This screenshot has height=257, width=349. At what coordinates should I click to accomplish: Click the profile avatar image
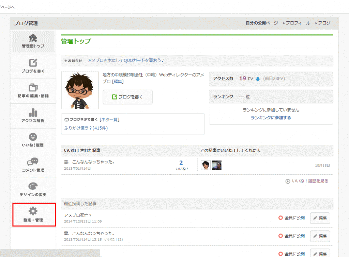tap(79, 90)
